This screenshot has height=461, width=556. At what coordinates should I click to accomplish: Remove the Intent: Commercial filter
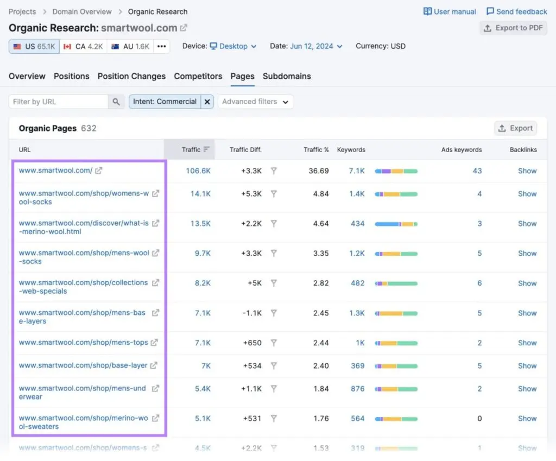point(207,102)
